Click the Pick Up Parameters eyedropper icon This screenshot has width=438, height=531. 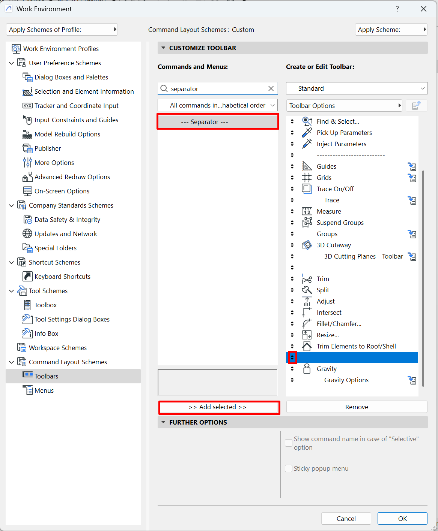tap(307, 133)
